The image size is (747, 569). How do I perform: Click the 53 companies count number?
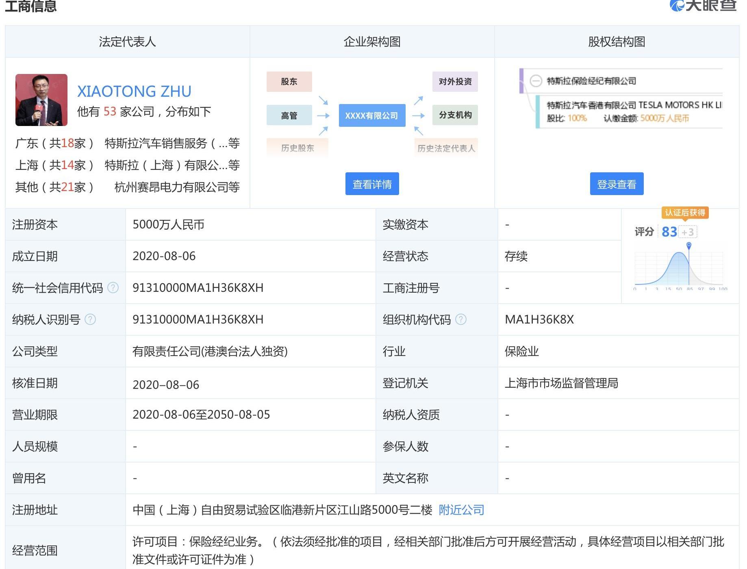point(110,111)
